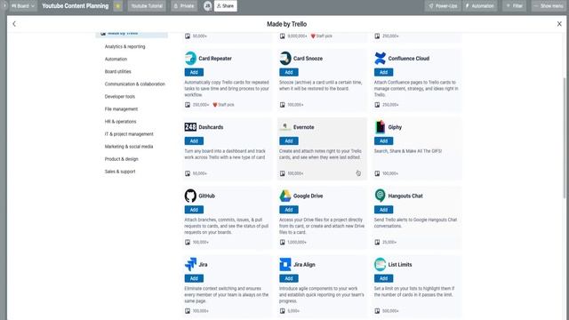This screenshot has width=569, height=320.
Task: Go back using the left arrow icon
Action: pyautogui.click(x=14, y=24)
